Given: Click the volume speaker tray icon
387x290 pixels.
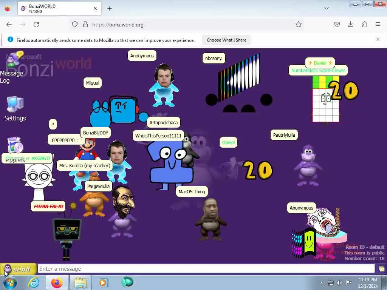Looking at the screenshot, I should coord(339,283).
